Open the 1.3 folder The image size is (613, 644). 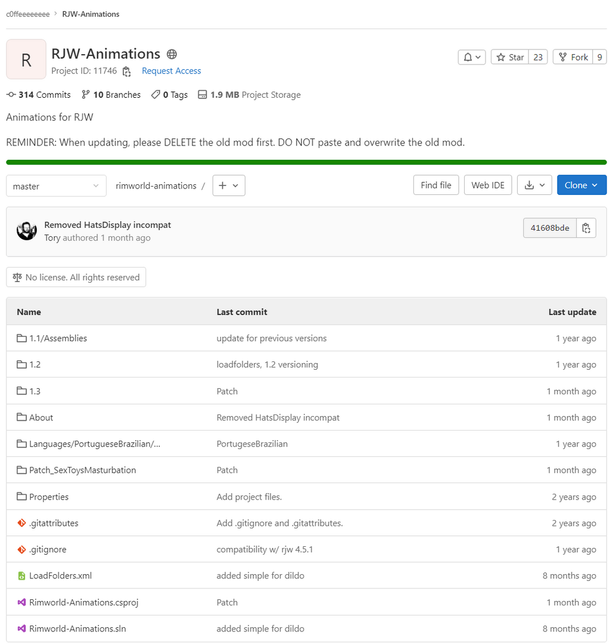[35, 391]
